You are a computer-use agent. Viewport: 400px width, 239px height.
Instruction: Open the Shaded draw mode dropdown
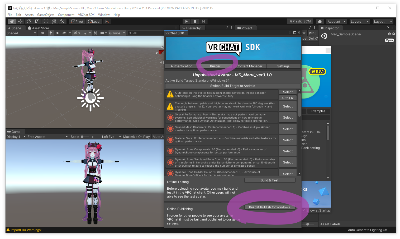pyautogui.click(x=21, y=33)
